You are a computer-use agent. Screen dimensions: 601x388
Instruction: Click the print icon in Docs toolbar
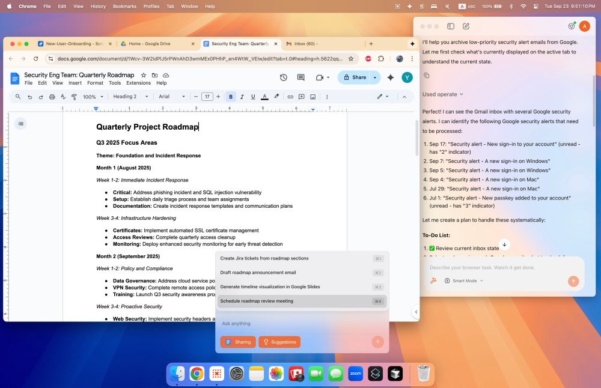click(x=52, y=97)
